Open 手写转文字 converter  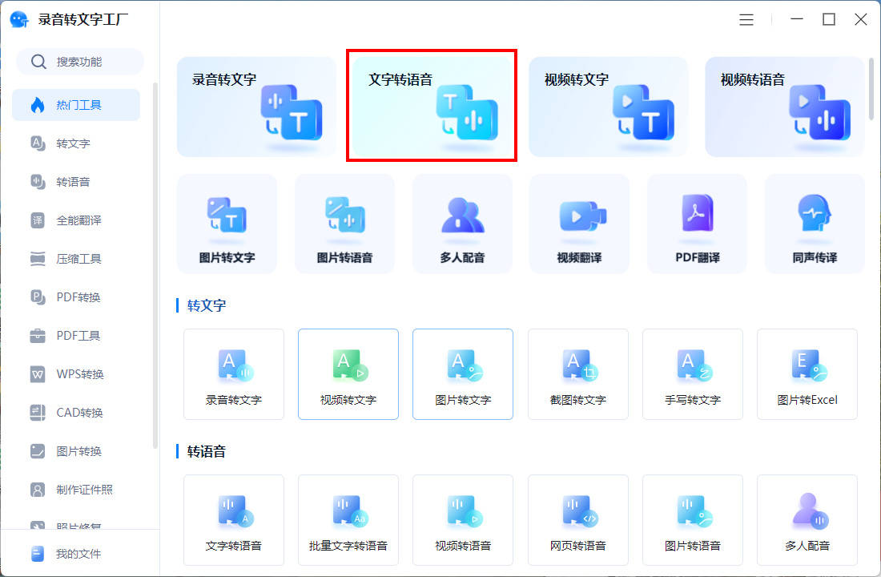click(x=692, y=374)
